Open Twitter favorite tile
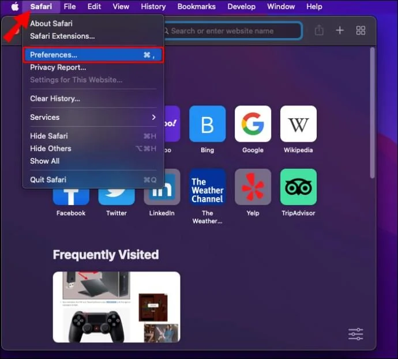The image size is (398, 359). (117, 196)
